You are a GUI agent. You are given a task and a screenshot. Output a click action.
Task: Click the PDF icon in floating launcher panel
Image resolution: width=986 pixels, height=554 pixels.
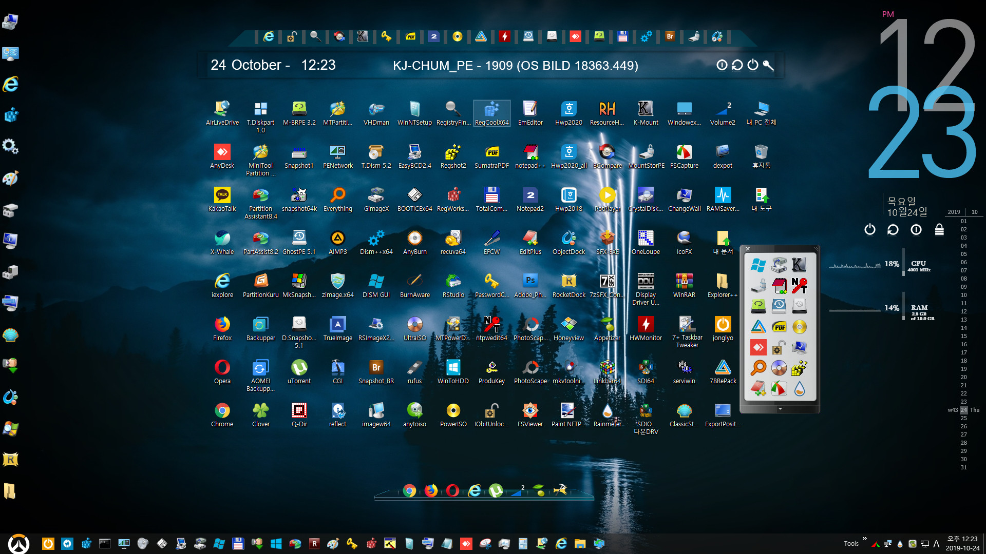coord(779,327)
